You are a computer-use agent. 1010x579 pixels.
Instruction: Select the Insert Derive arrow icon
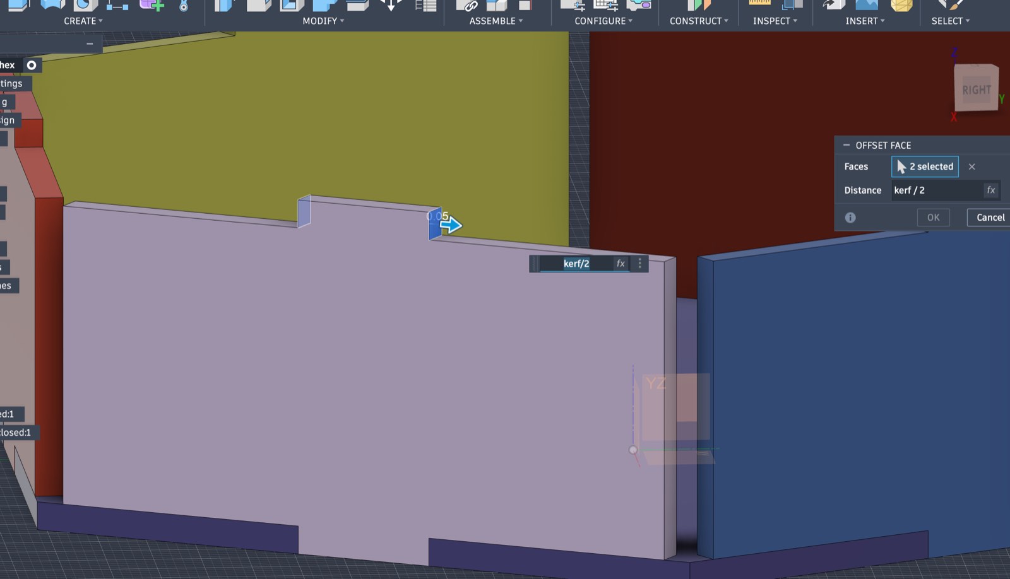pos(833,5)
